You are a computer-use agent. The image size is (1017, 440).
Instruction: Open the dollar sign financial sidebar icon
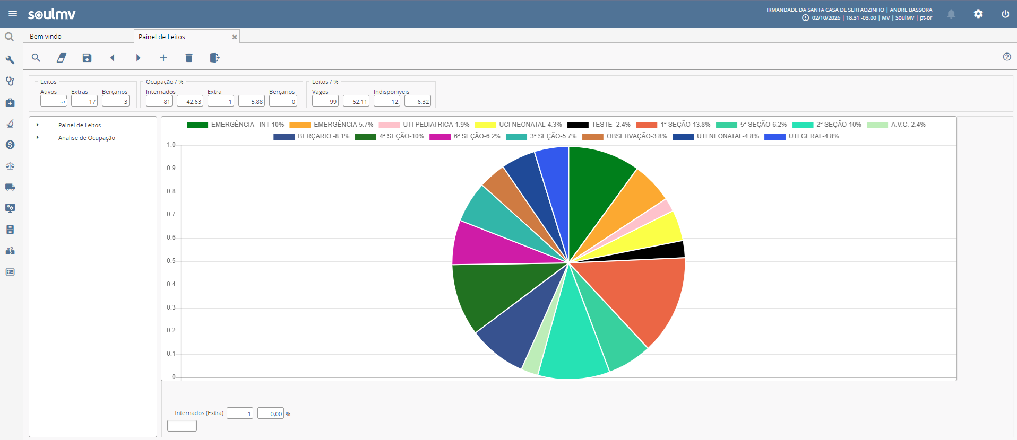point(10,145)
